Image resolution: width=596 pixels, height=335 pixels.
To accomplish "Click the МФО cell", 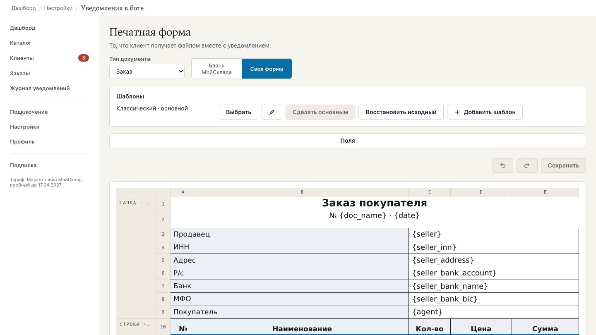I will pos(289,299).
